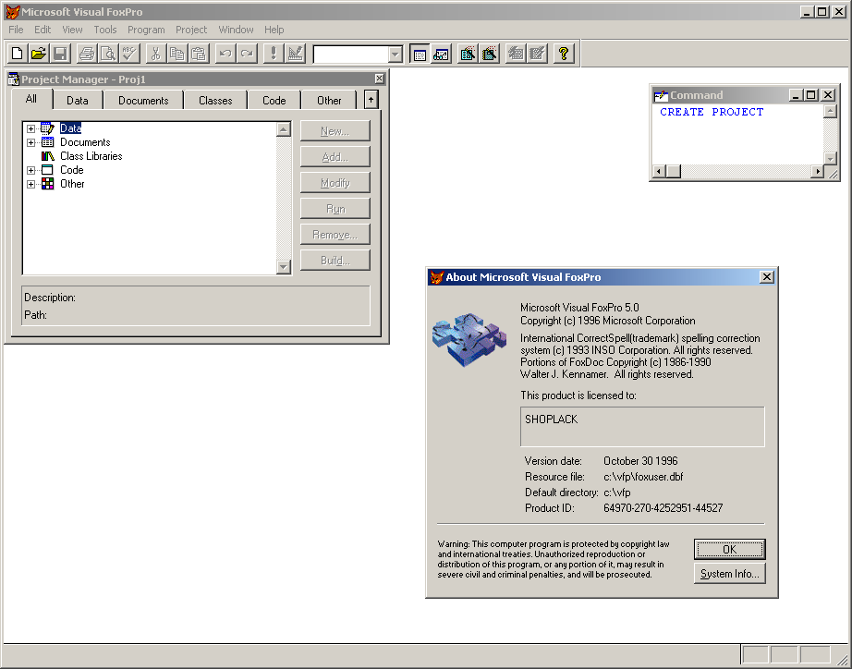Screen dimensions: 852x669
Task: Click Command window horizontal scroll right arrow
Action: 817,171
